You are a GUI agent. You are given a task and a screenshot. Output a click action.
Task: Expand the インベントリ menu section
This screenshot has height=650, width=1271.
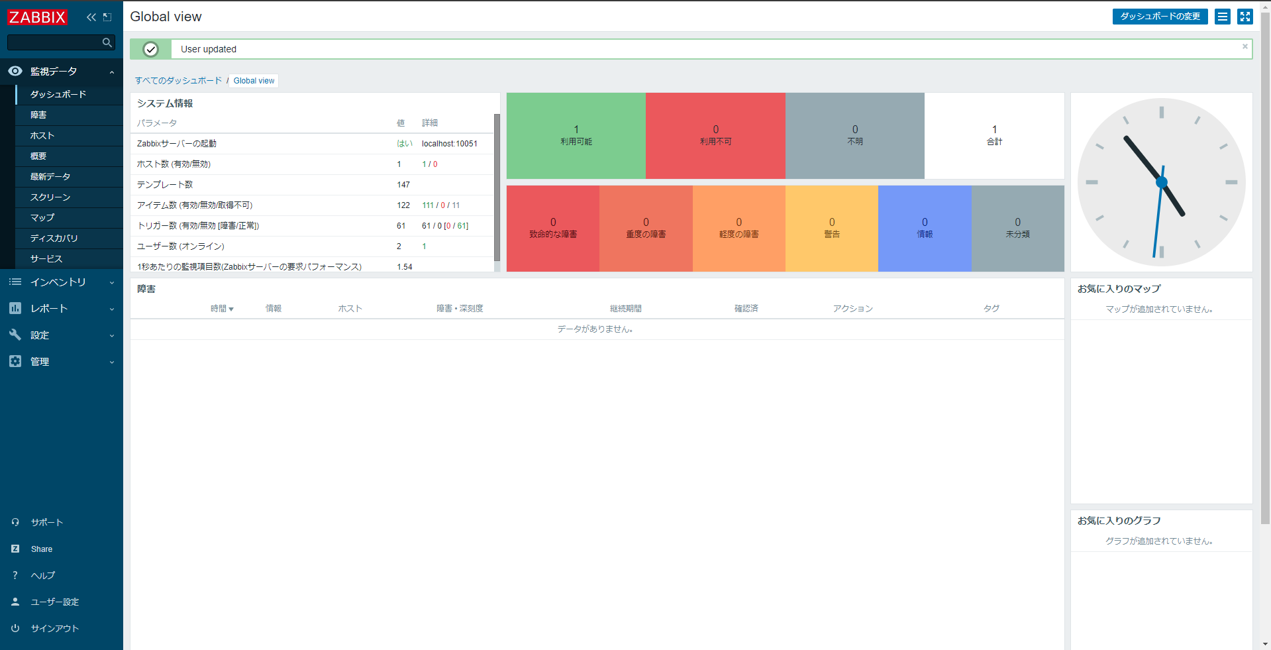pyautogui.click(x=62, y=282)
